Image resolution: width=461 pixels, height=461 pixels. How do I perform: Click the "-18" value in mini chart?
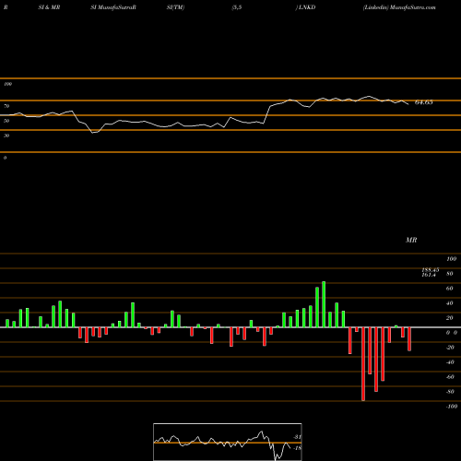[x=297, y=448]
